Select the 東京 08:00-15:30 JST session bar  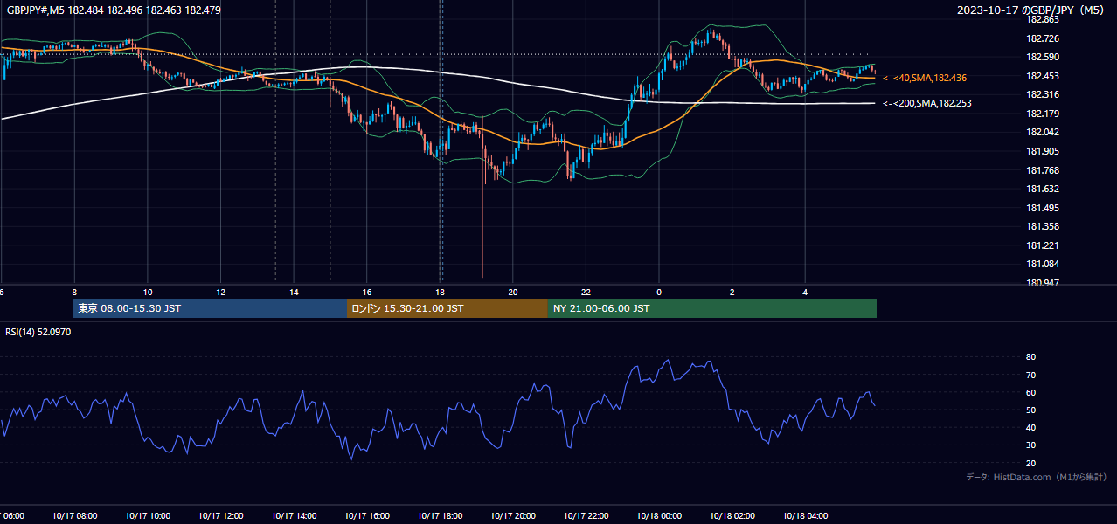(210, 308)
